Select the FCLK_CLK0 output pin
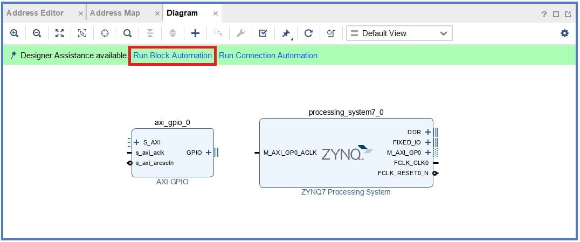The image size is (580, 242). pos(411,162)
